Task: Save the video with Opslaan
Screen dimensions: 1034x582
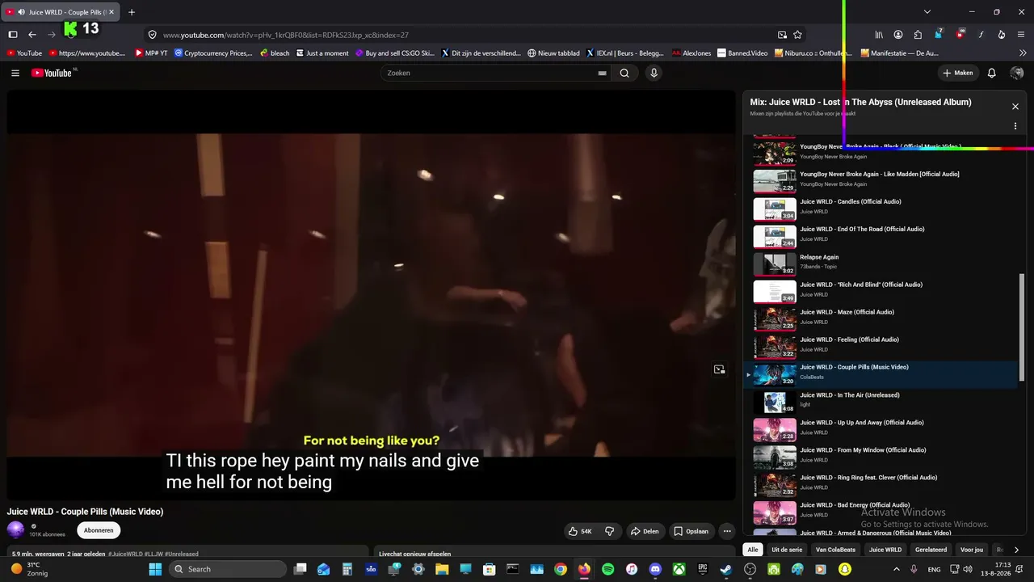Action: coord(691,531)
